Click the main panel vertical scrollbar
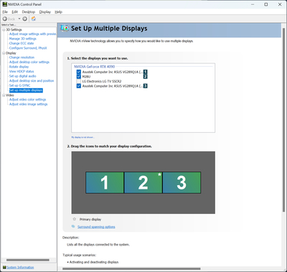The width and height of the screenshot is (287, 272). (283, 120)
